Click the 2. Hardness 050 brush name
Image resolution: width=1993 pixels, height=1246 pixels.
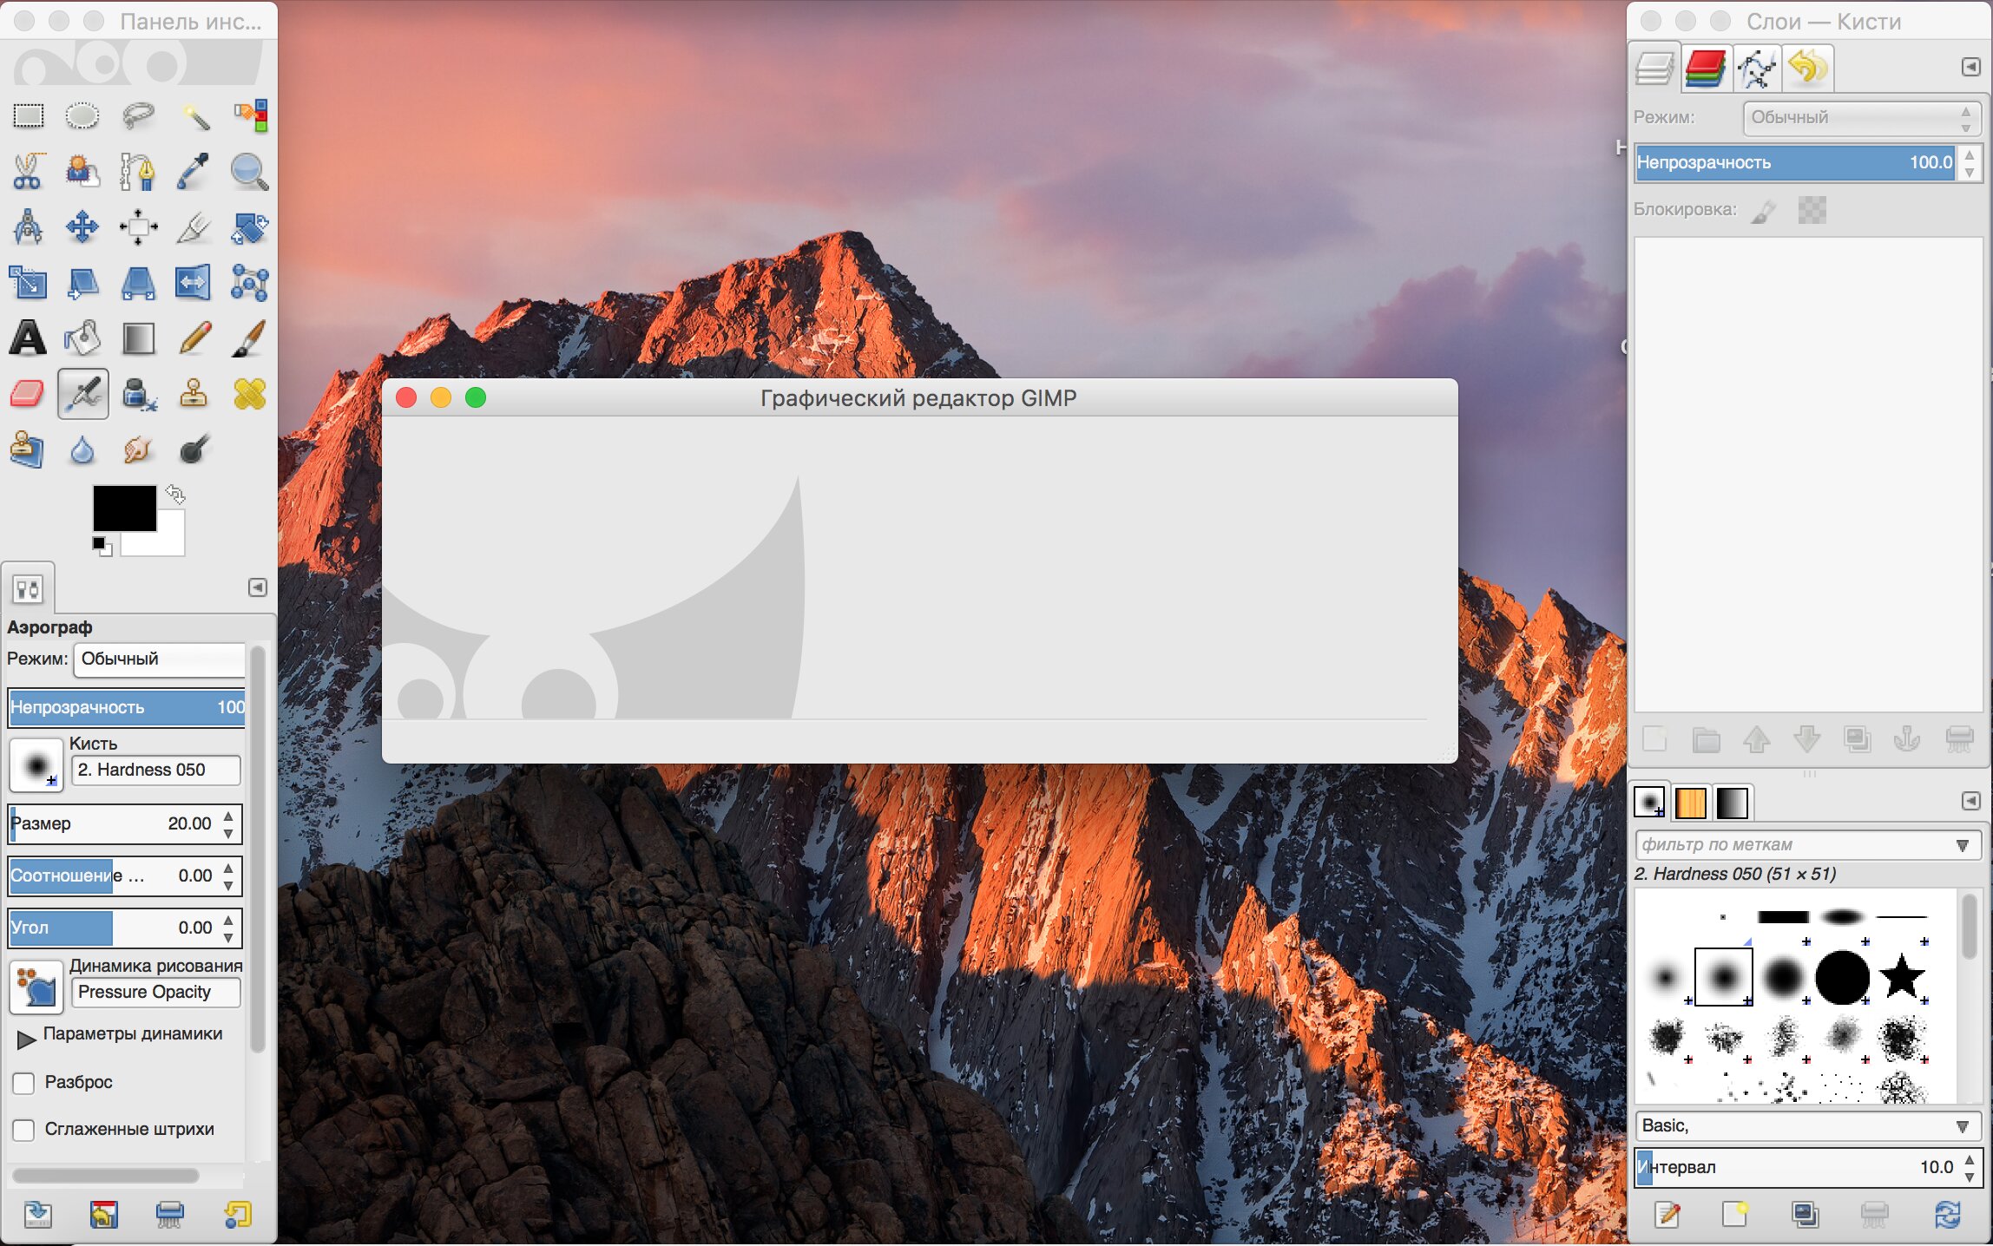click(x=156, y=771)
